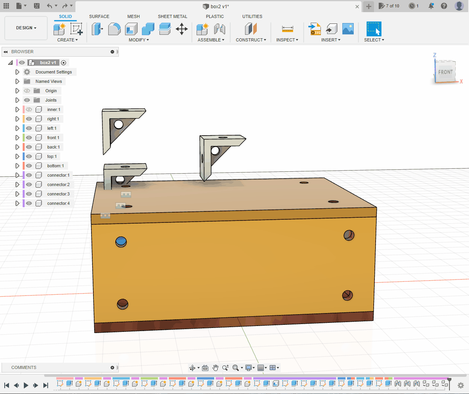
Task: Select the Joint tool in Assemble
Action: point(220,29)
